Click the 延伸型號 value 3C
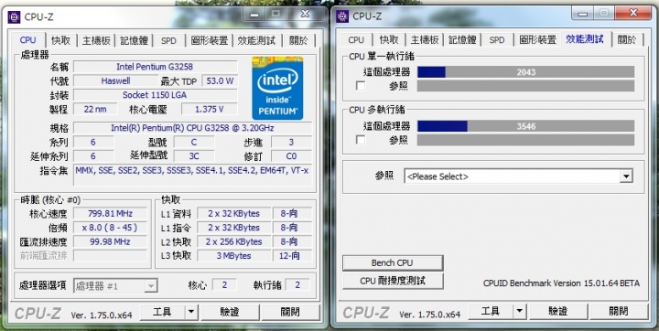This screenshot has width=659, height=331. tap(194, 155)
